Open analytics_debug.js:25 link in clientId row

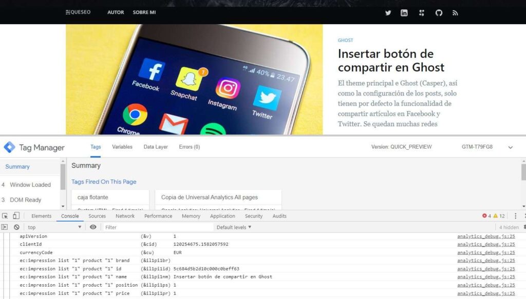tap(486, 245)
